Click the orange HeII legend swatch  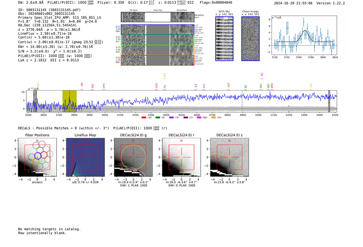214,118
